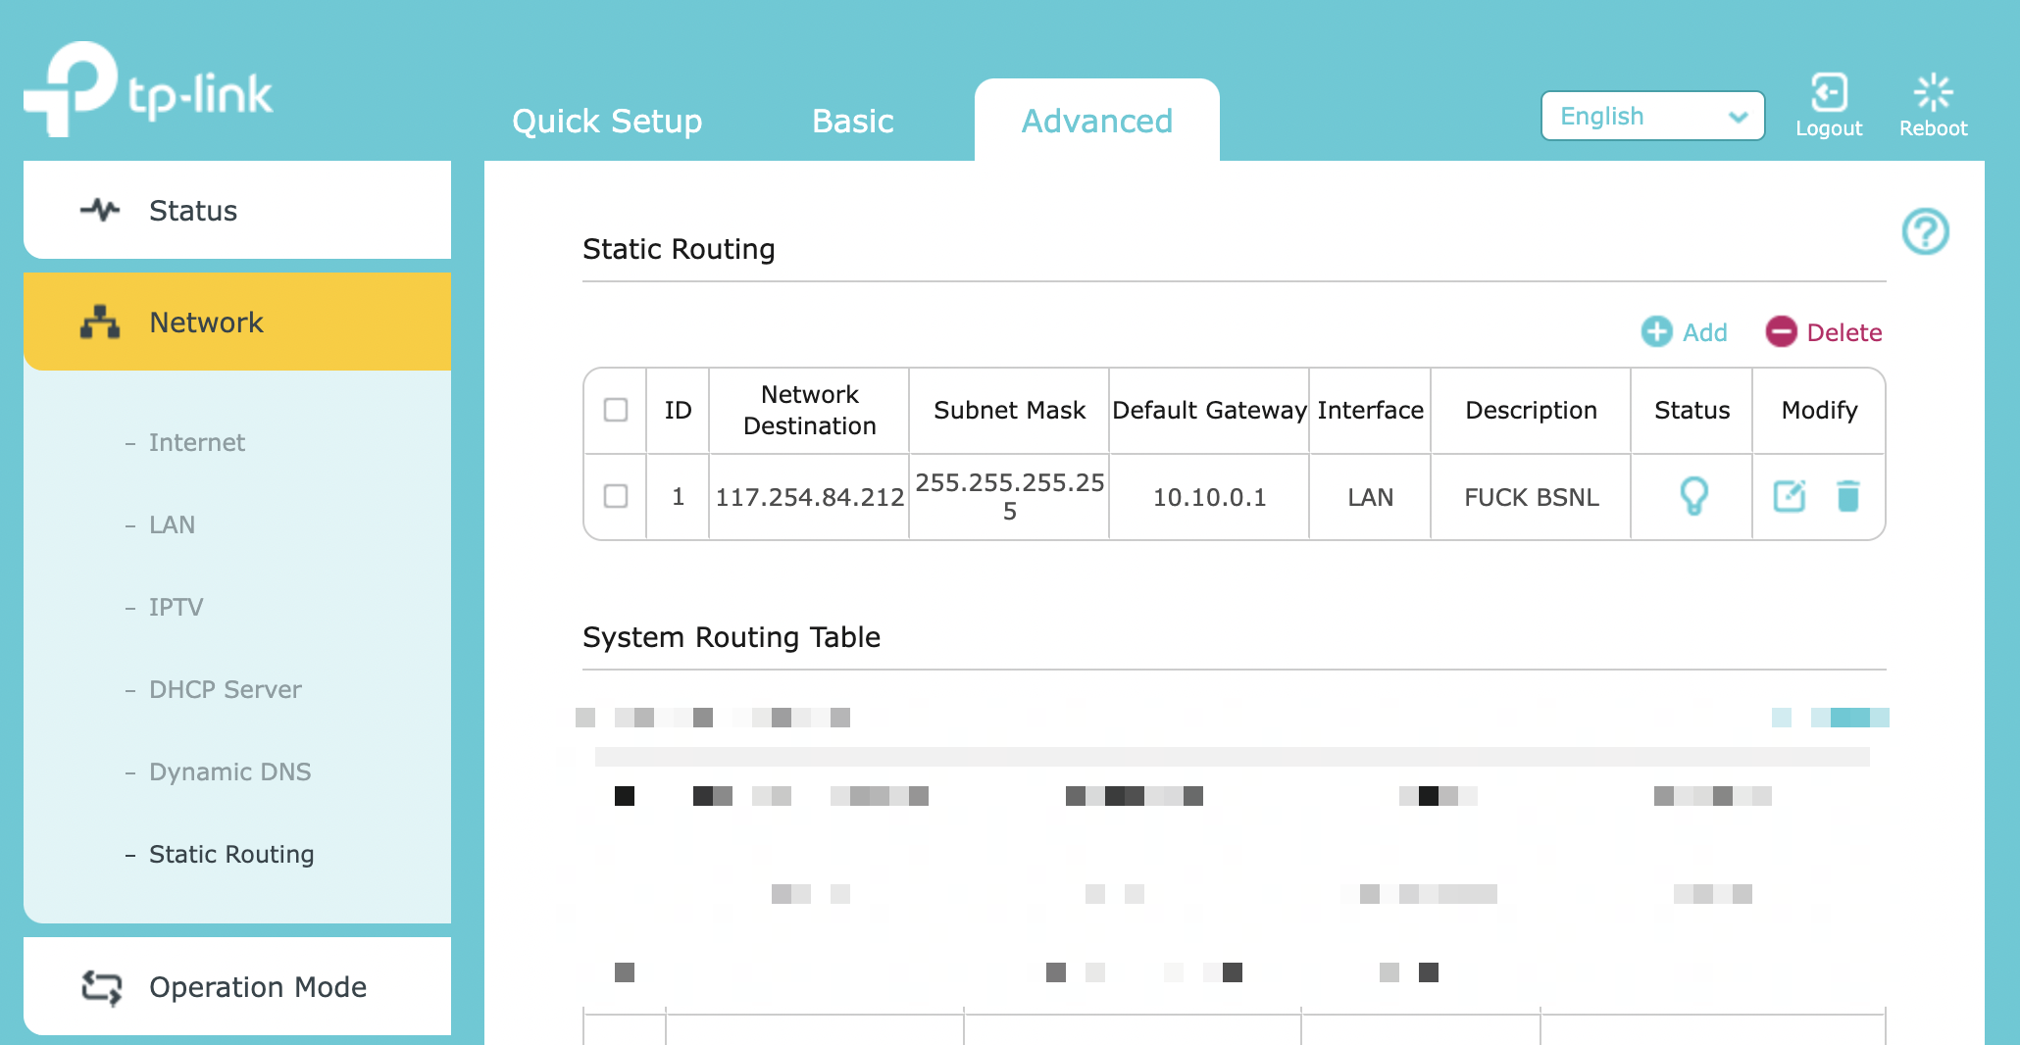Open the Dynamic DNS link
This screenshot has width=2020, height=1045.
(229, 771)
